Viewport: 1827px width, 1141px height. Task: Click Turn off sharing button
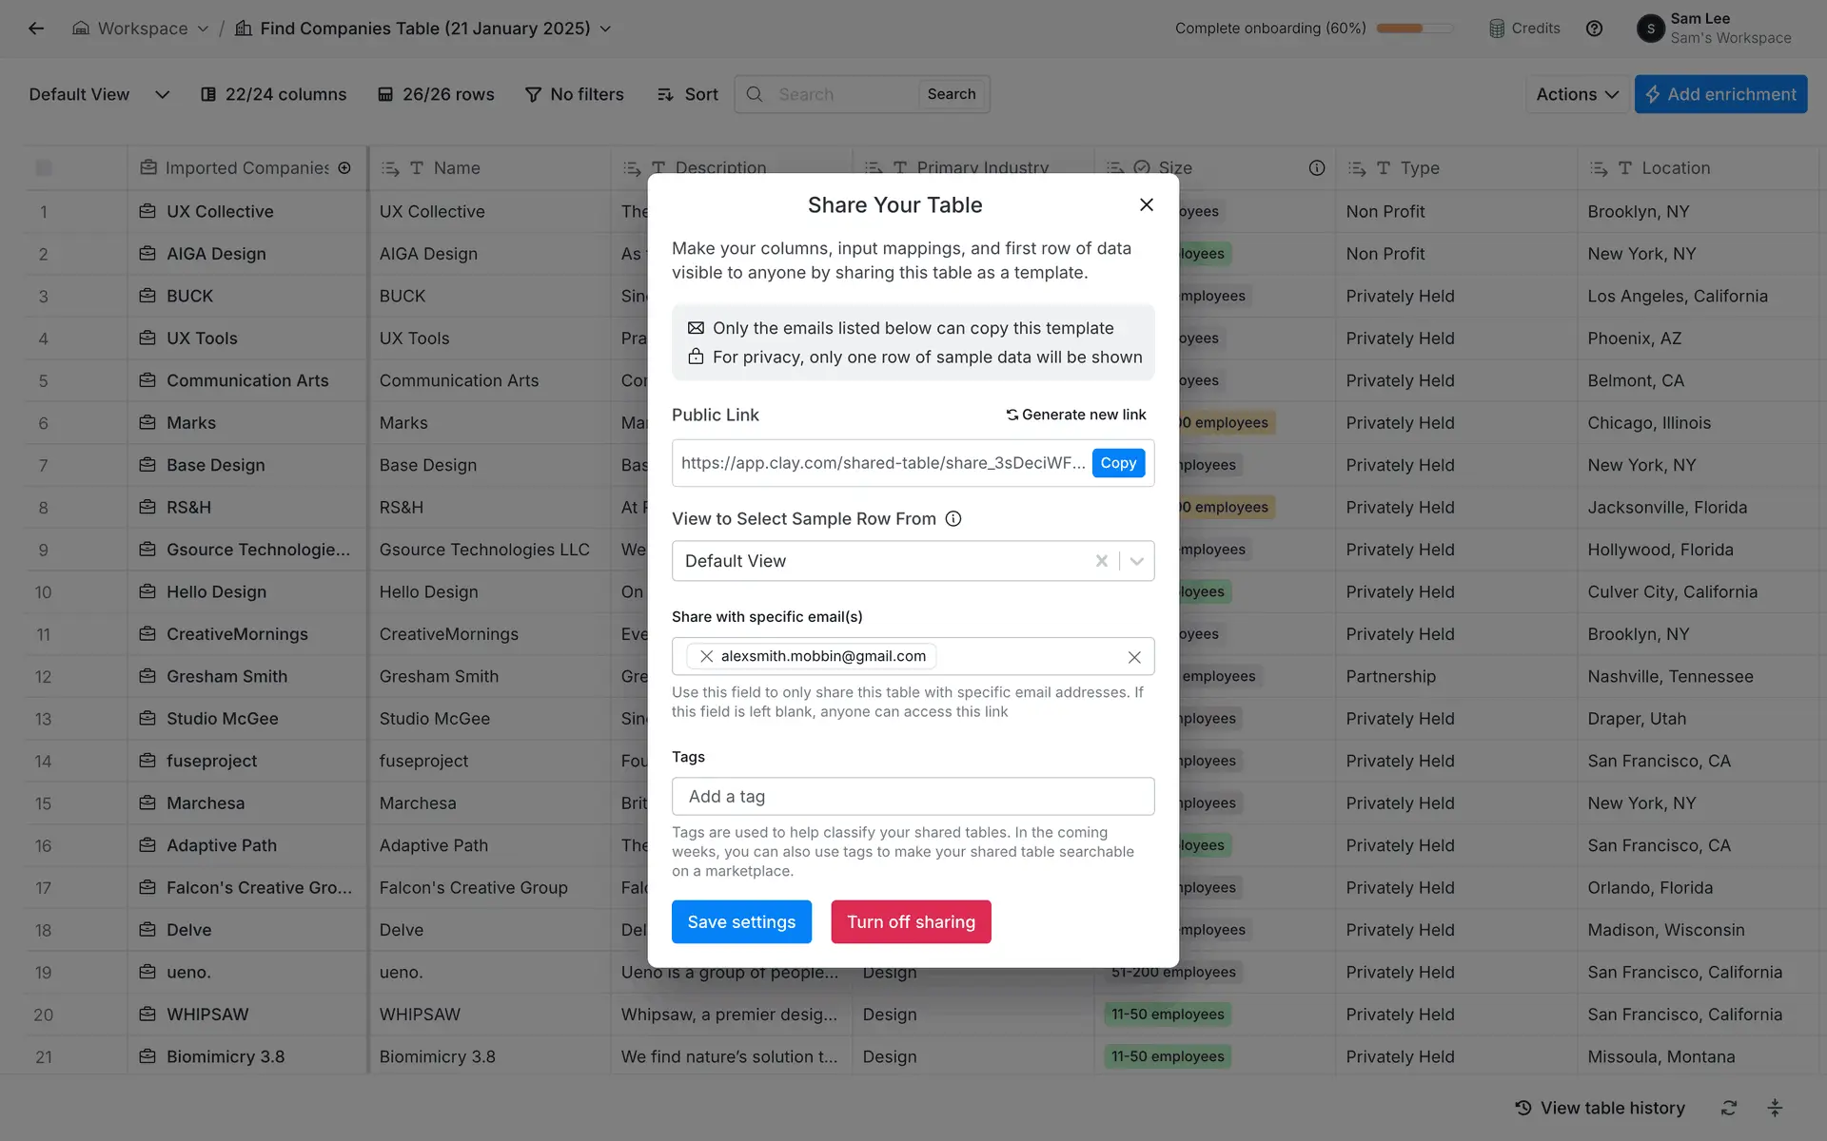[911, 921]
